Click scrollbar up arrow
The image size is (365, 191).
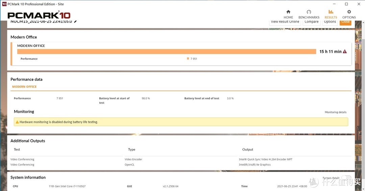(x=363, y=22)
